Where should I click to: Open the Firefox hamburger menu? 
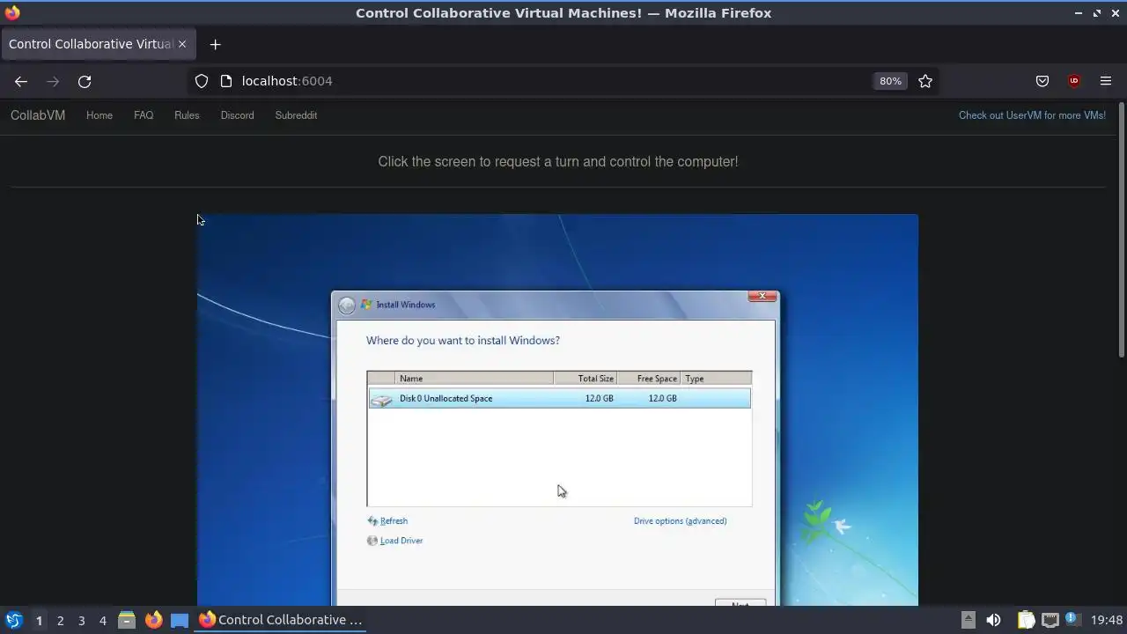tap(1106, 81)
